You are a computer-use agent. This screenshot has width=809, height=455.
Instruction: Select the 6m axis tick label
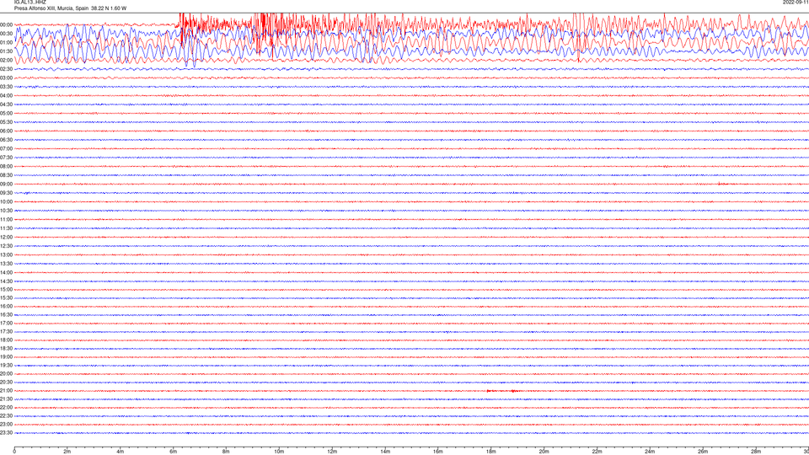(x=173, y=452)
